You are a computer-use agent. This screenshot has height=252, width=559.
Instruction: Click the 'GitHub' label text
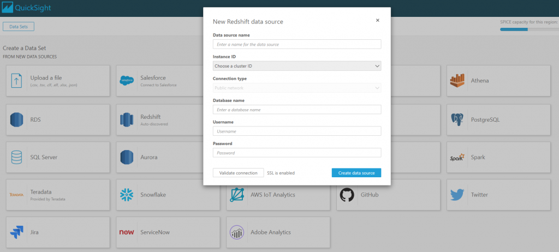[x=370, y=195]
